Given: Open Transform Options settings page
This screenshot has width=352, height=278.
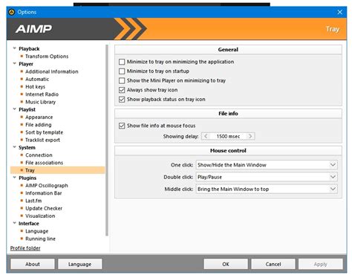Looking at the screenshot, I should [x=47, y=56].
